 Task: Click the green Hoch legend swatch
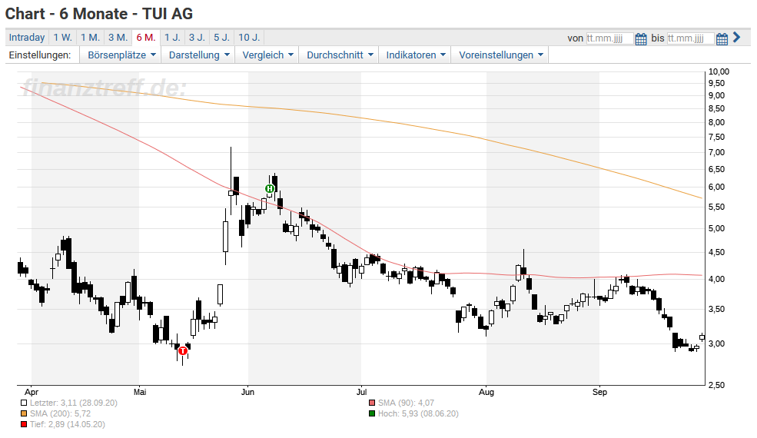pos(372,414)
